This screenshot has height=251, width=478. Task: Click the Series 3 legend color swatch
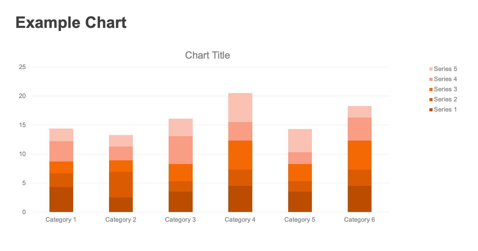click(431, 89)
